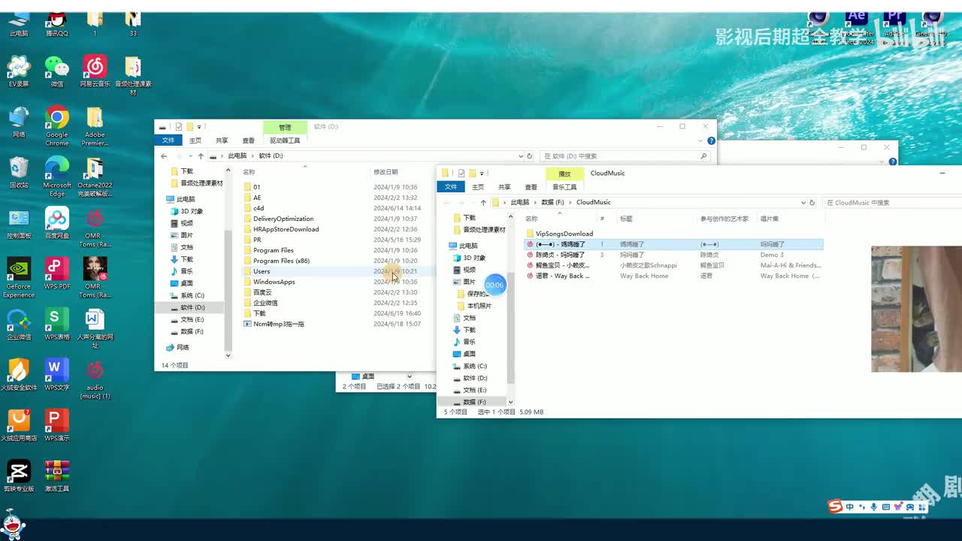
Task: Open the 火绒安全软件 desktop icon
Action: tap(19, 375)
